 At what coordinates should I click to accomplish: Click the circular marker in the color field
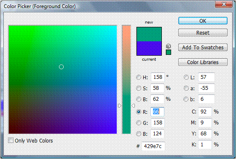tap(61, 67)
